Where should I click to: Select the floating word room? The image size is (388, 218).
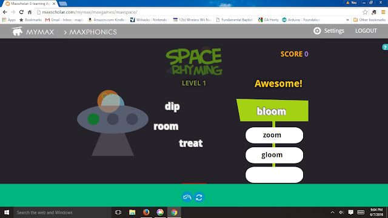166,127
